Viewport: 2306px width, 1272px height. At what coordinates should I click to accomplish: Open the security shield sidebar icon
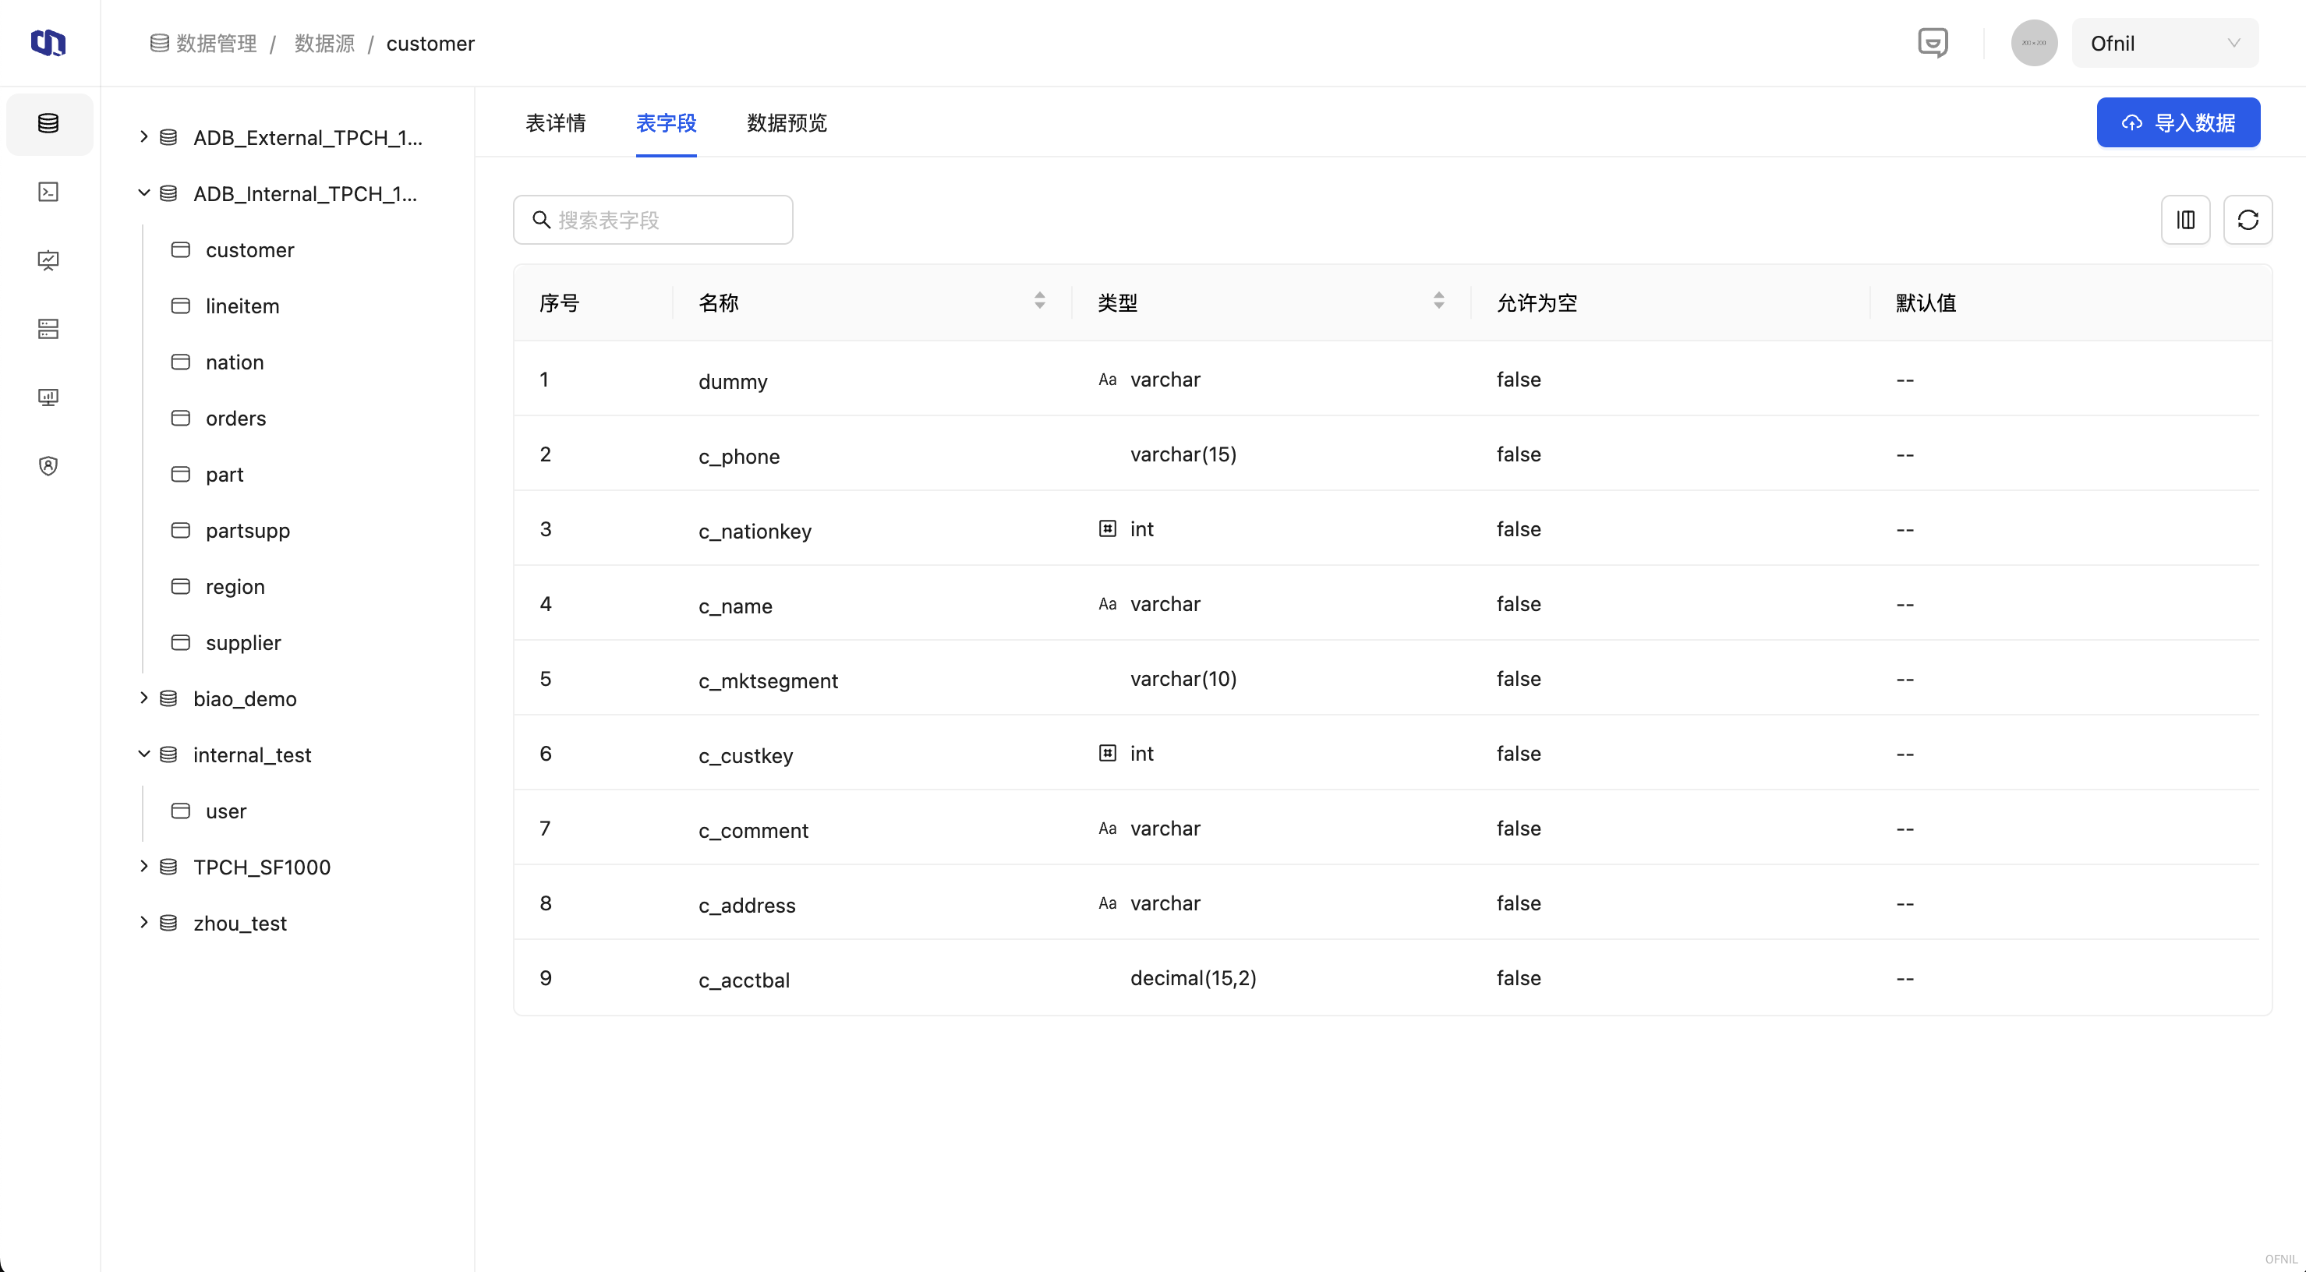(x=48, y=465)
